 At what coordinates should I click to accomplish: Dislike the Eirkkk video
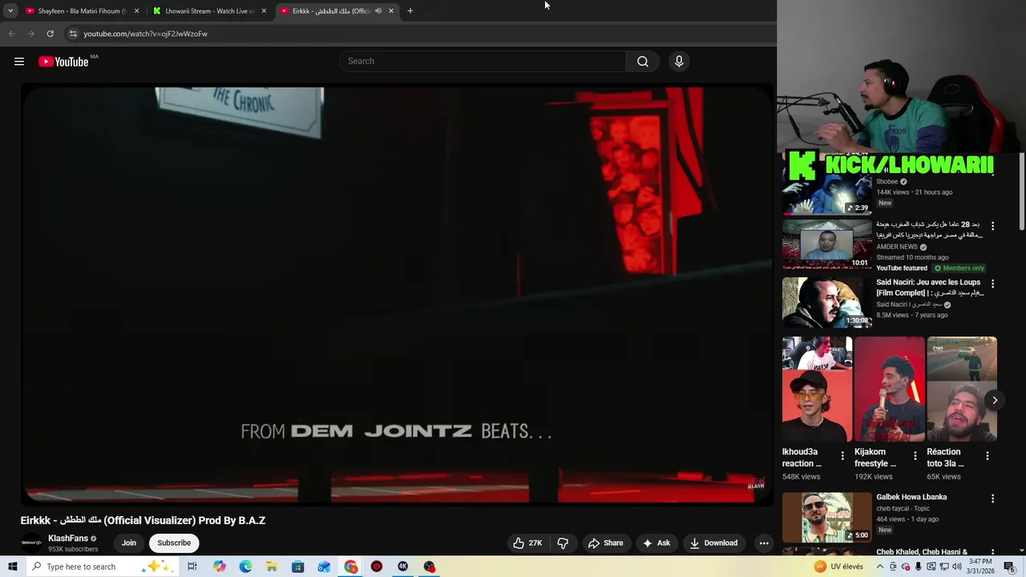563,543
